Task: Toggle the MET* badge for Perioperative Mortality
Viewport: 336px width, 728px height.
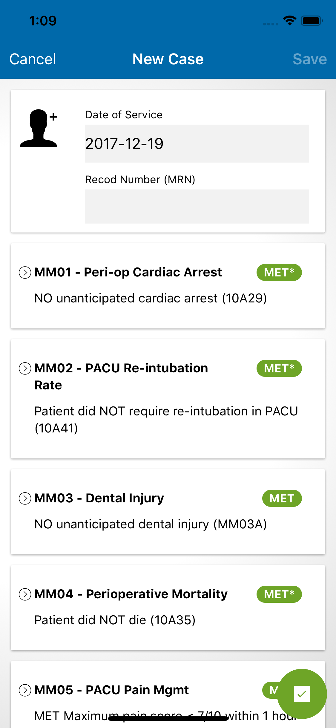Action: point(279,594)
